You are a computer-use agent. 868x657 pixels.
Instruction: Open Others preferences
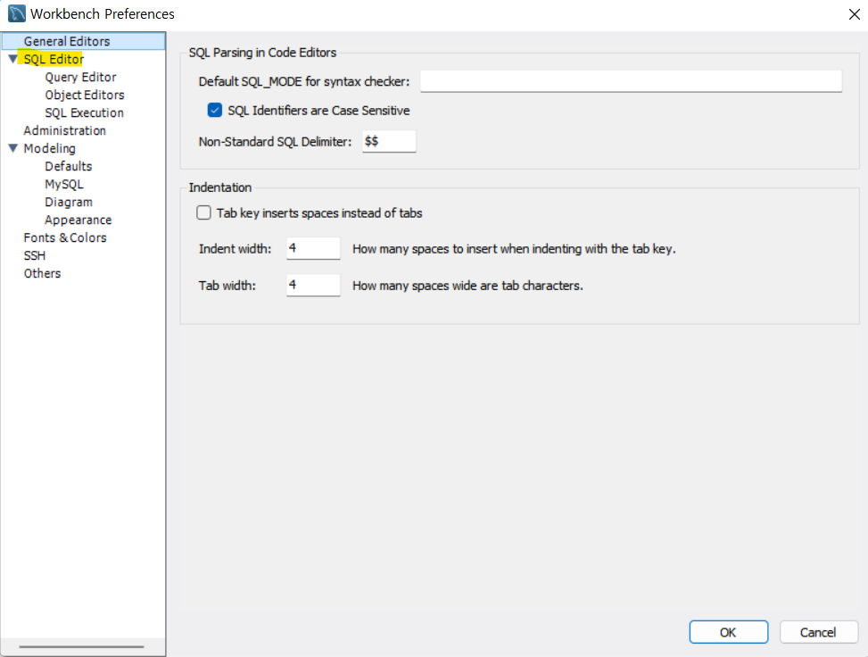[42, 273]
